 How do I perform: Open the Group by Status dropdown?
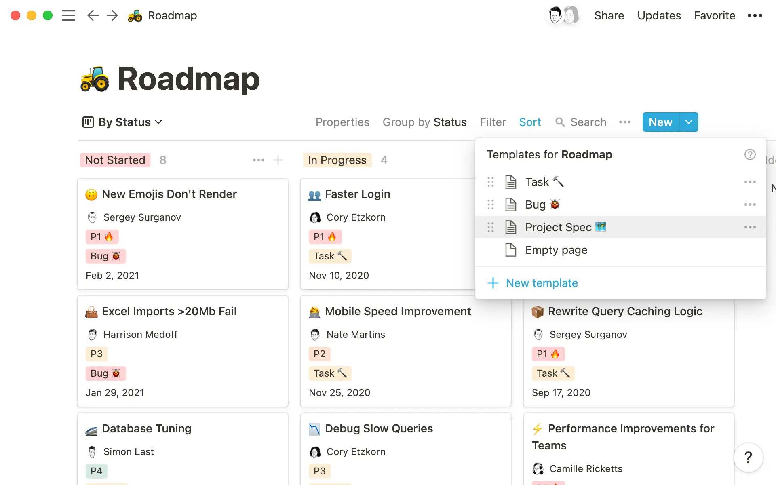click(x=425, y=122)
